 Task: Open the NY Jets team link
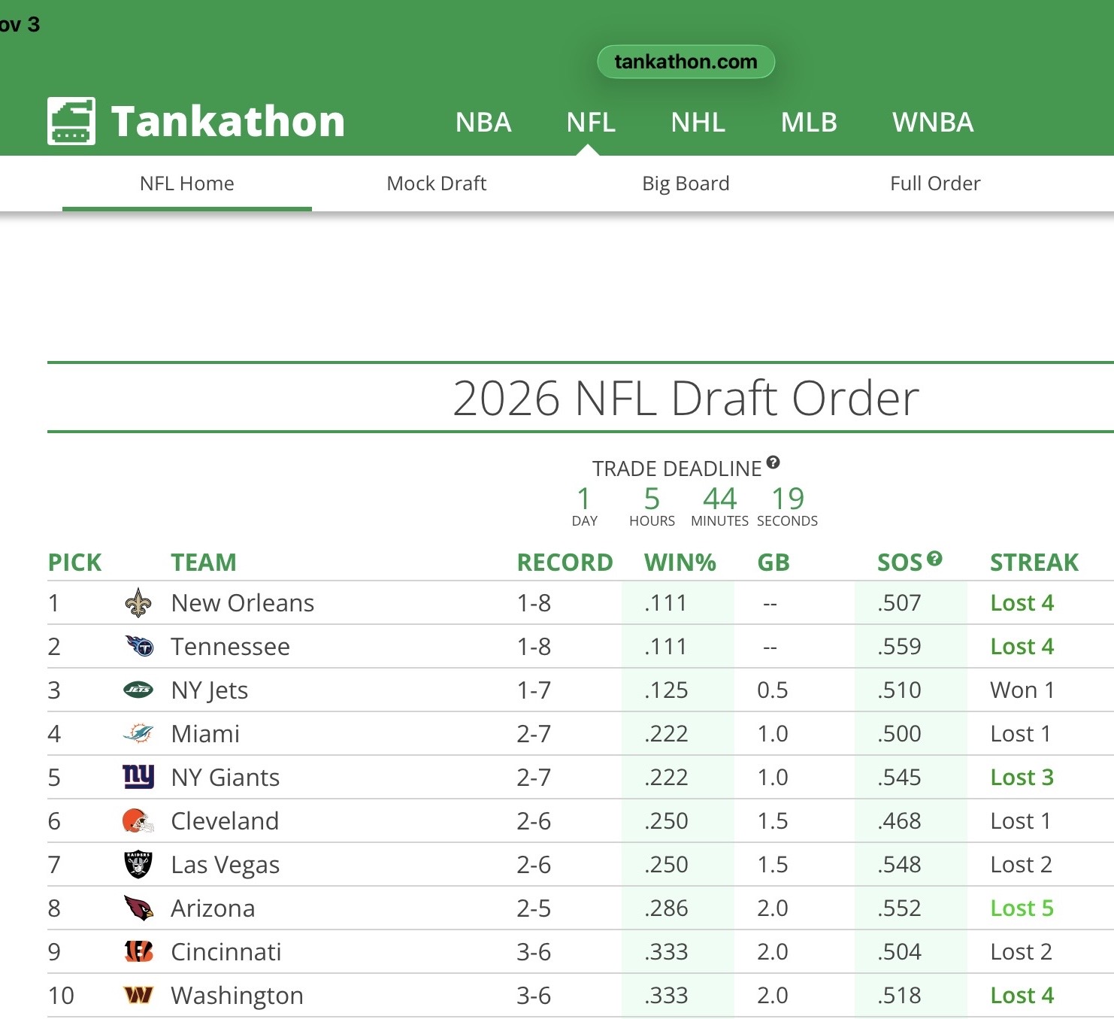coord(210,690)
